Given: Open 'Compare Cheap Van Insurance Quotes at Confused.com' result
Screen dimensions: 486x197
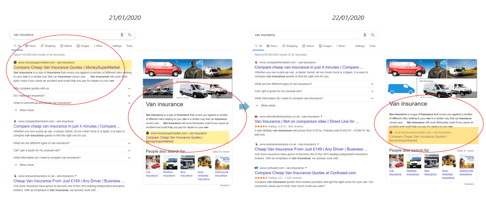Looking at the screenshot, I should tap(305, 173).
